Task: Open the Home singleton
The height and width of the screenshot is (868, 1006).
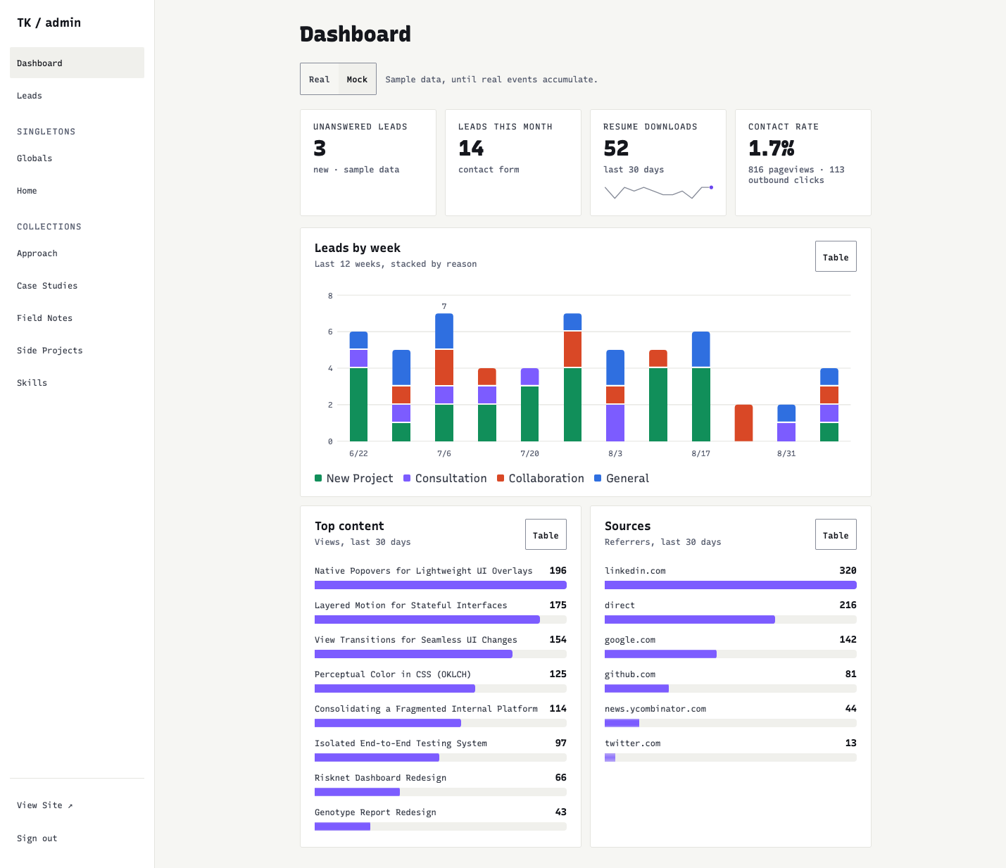Action: point(77,190)
